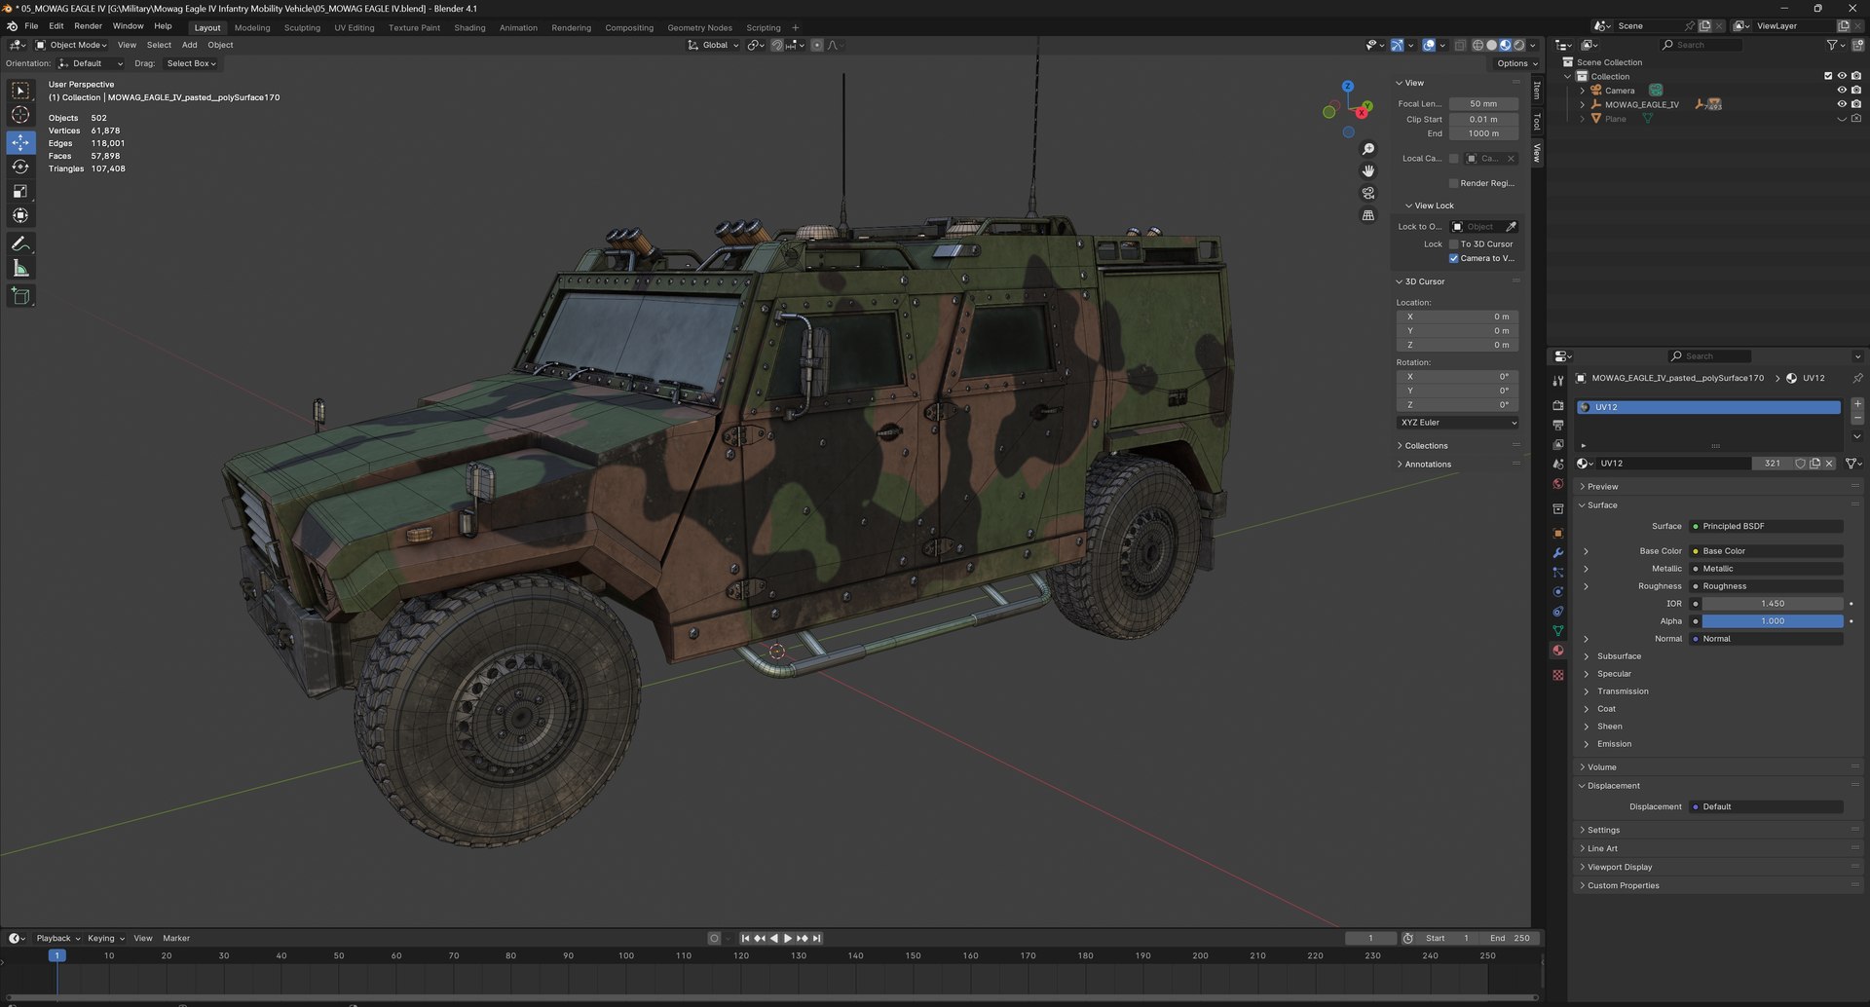Switch perspective/orthographic grid icon
Viewport: 1870px width, 1007px height.
(x=1368, y=215)
